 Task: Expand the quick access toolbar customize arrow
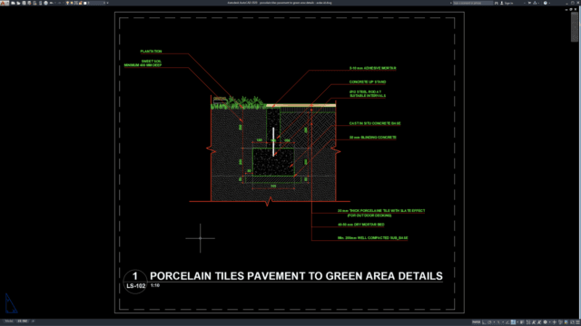[x=107, y=3]
